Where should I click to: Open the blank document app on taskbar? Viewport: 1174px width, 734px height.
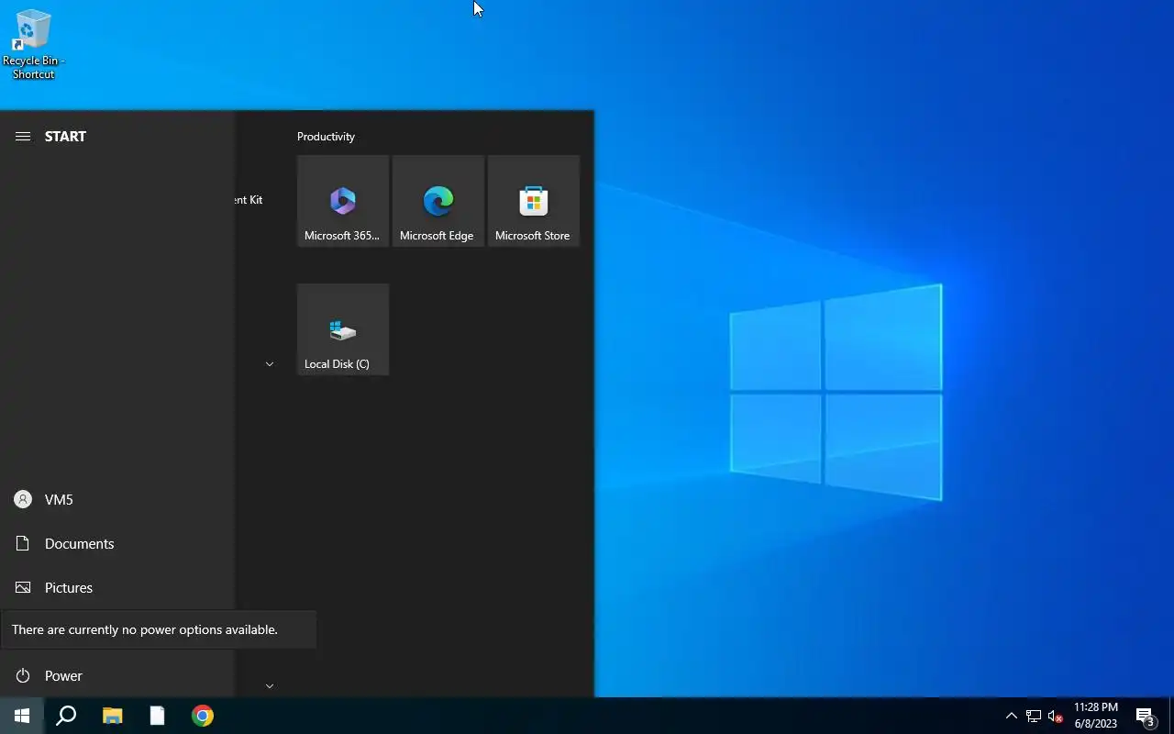coord(157,716)
